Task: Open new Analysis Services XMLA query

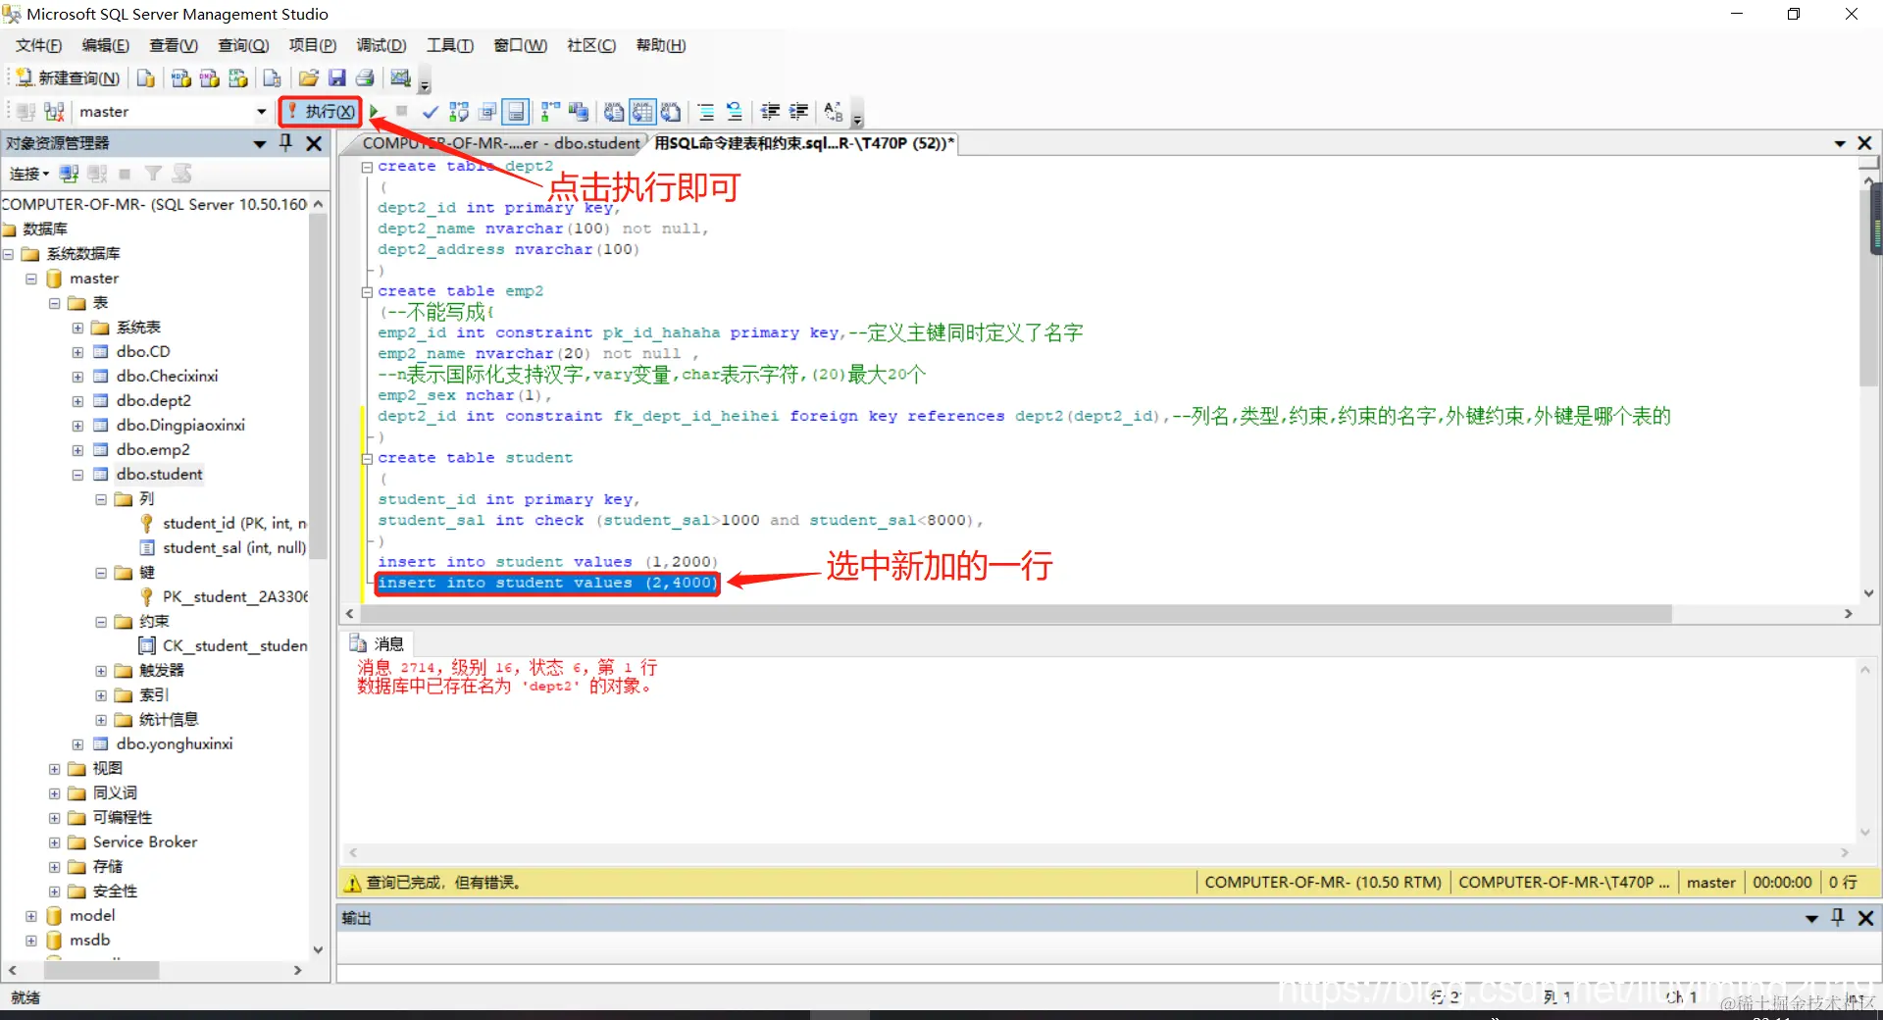Action: (237, 78)
